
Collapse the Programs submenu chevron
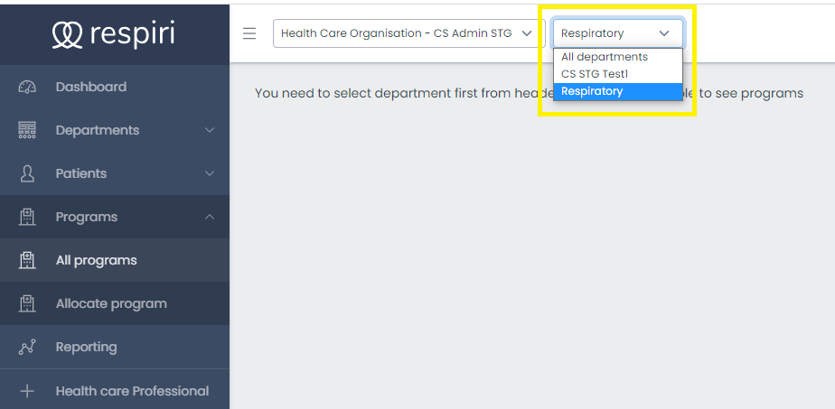pyautogui.click(x=210, y=217)
